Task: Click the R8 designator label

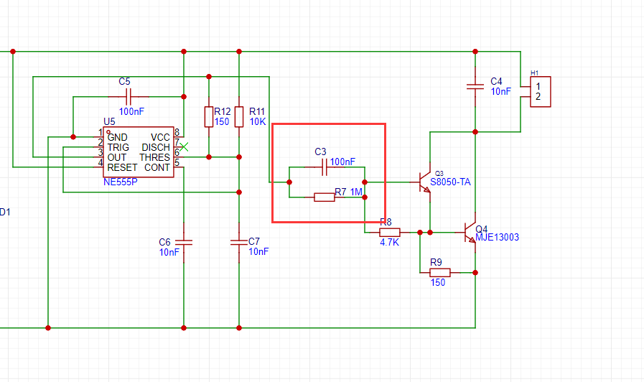Action: click(x=386, y=222)
